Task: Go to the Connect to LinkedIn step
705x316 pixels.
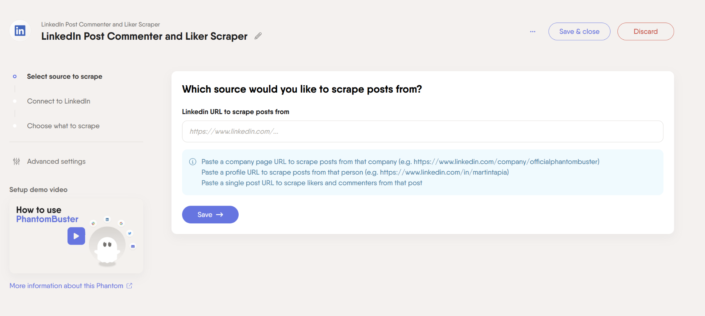Action: 58,101
